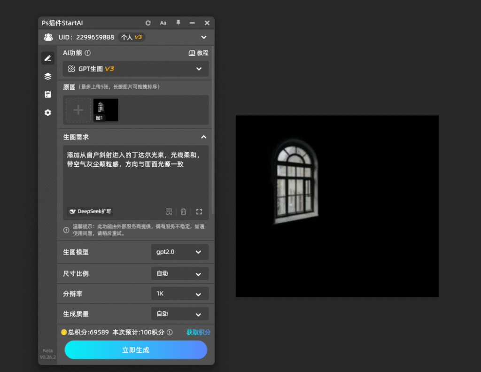Click the 温馨提示 info icon

pos(66,230)
